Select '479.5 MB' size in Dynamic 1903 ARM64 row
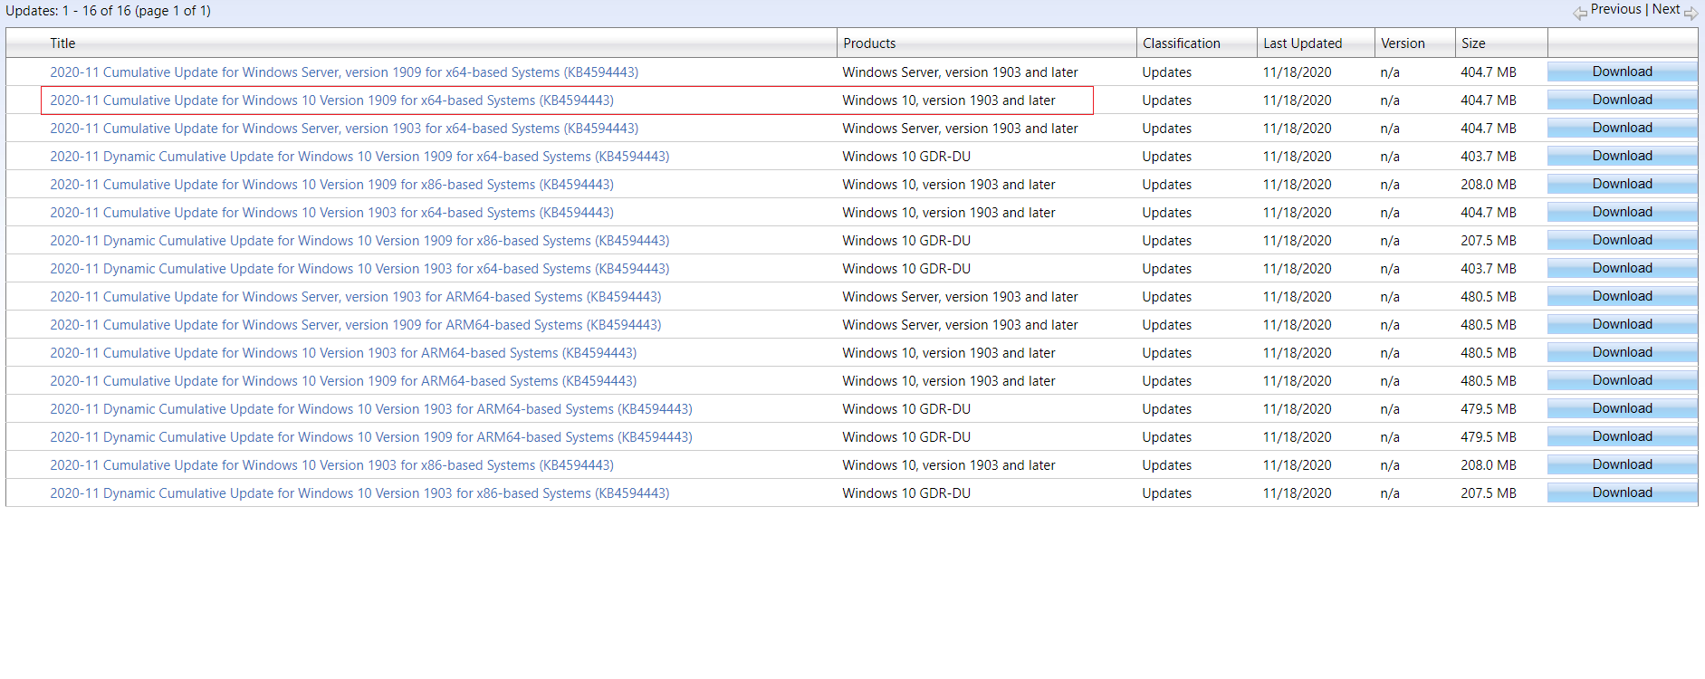Screen dimensions: 1705x679 coord(1489,409)
